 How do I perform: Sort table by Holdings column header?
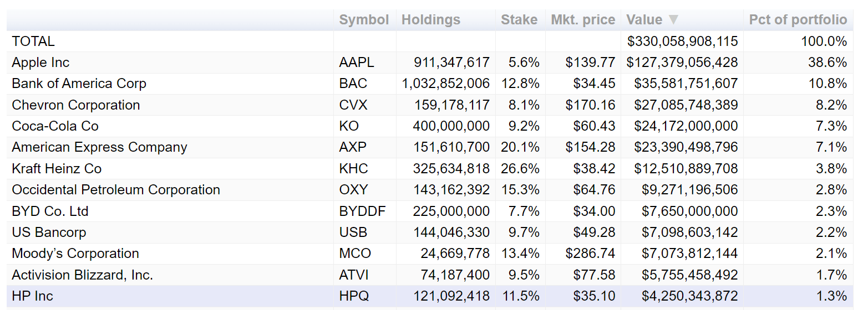click(431, 20)
